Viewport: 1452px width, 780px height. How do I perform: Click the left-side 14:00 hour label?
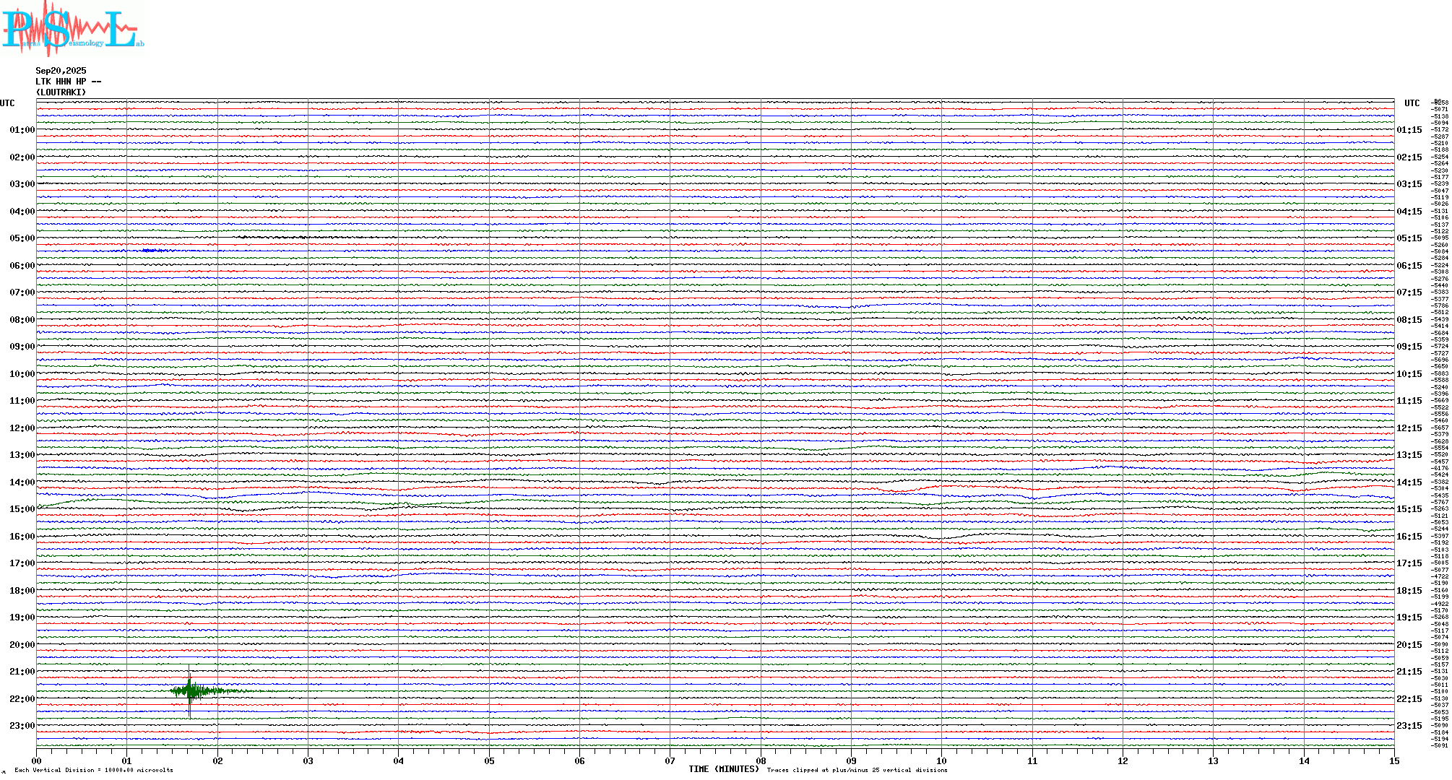[x=22, y=482]
